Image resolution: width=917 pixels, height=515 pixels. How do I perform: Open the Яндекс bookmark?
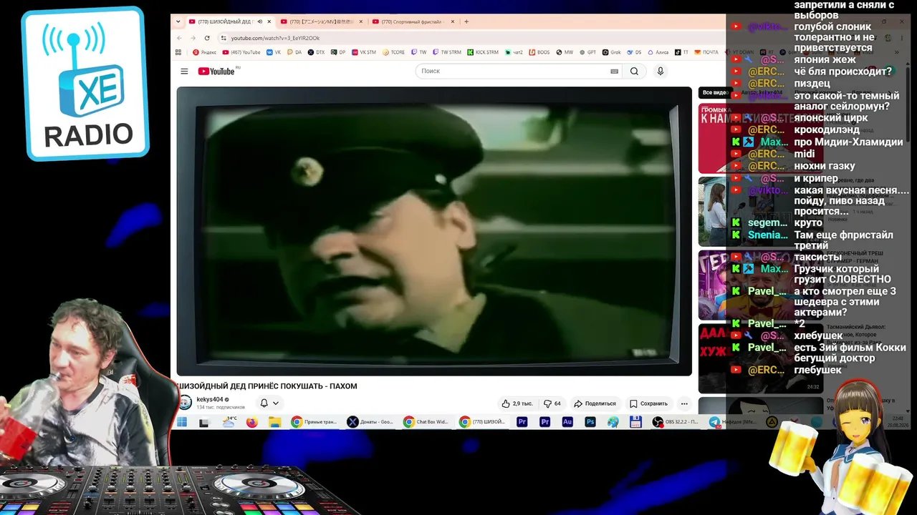[x=205, y=52]
